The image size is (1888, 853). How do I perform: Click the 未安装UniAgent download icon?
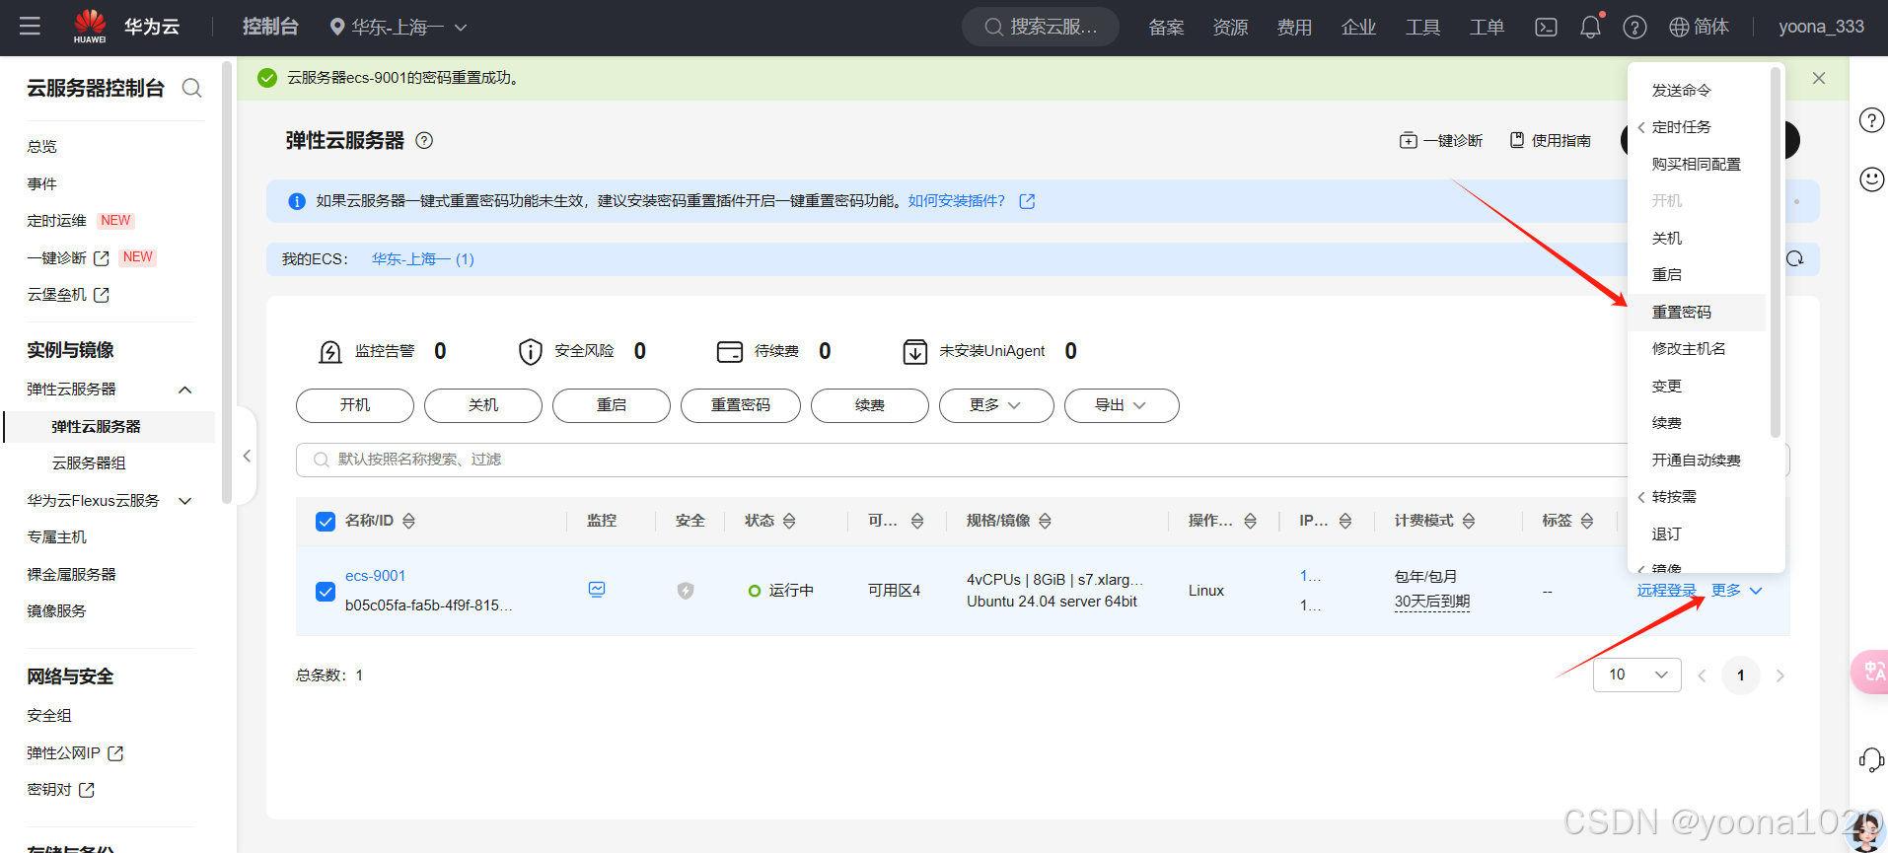915,352
